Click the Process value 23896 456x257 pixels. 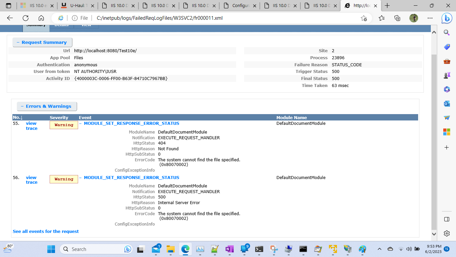coord(338,58)
